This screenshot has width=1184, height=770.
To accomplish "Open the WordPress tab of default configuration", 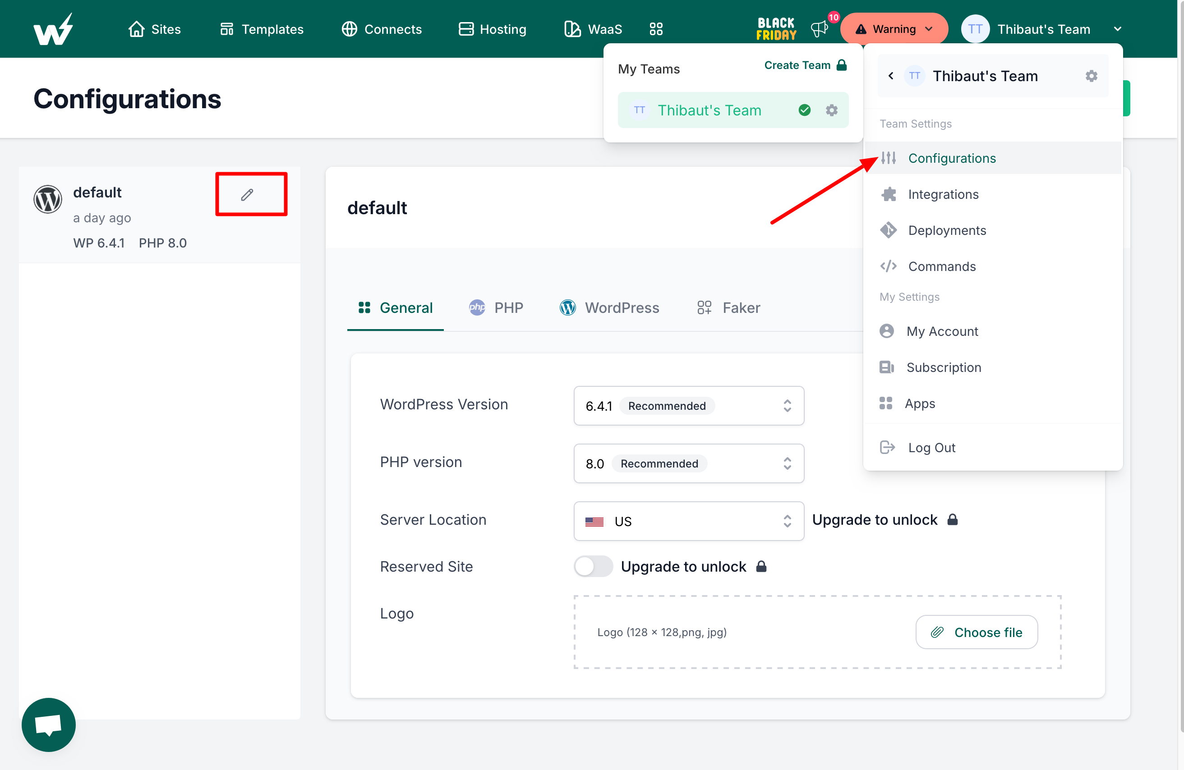I will 609,308.
